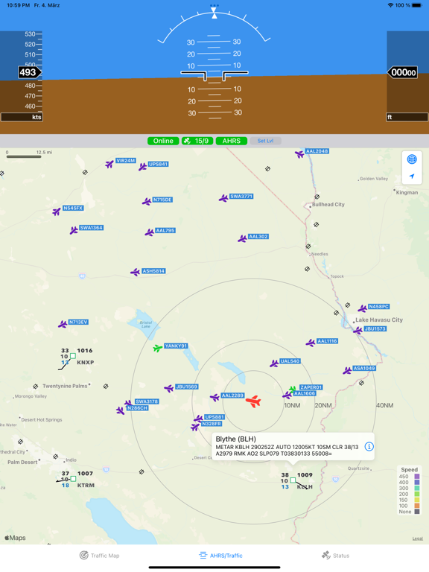The width and height of the screenshot is (429, 572).
Task: Select the AAL2289 aircraft icon
Action: pyautogui.click(x=214, y=397)
